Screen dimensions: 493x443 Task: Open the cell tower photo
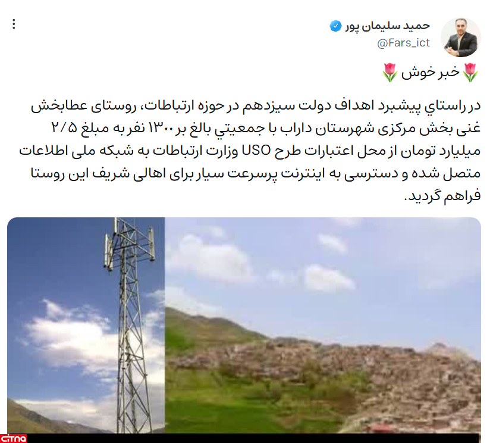[x=86, y=325]
